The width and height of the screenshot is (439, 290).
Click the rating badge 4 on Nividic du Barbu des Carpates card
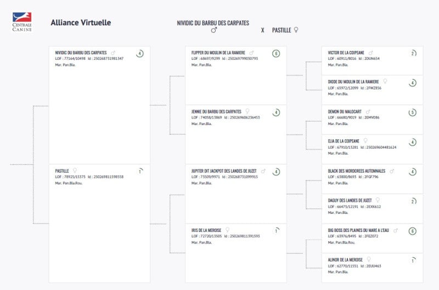point(140,53)
